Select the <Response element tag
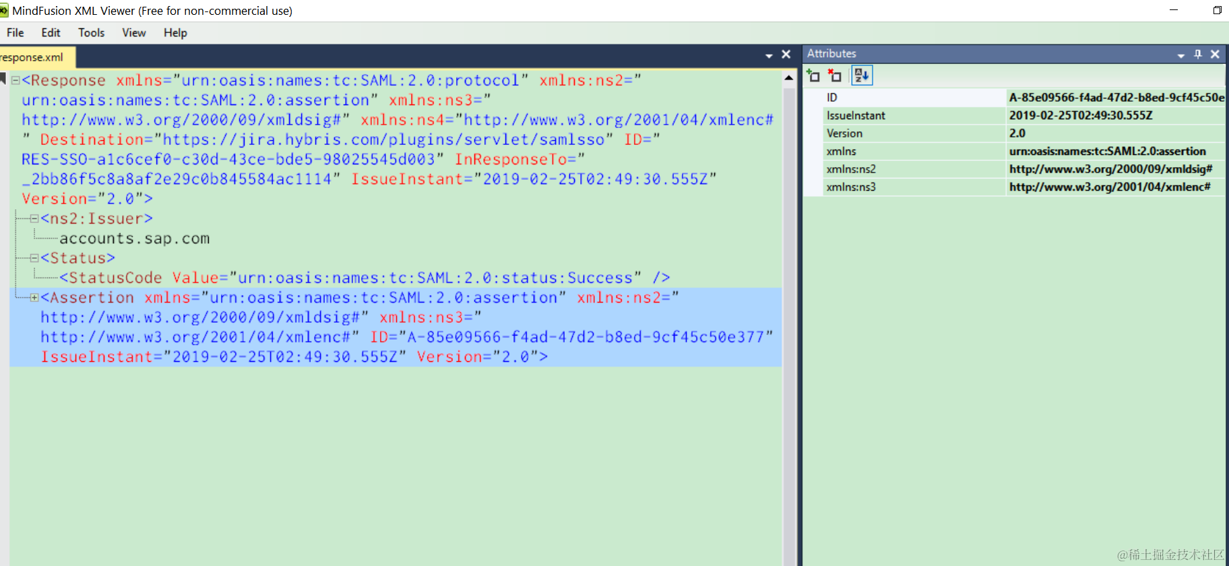This screenshot has height=566, width=1229. tap(63, 80)
